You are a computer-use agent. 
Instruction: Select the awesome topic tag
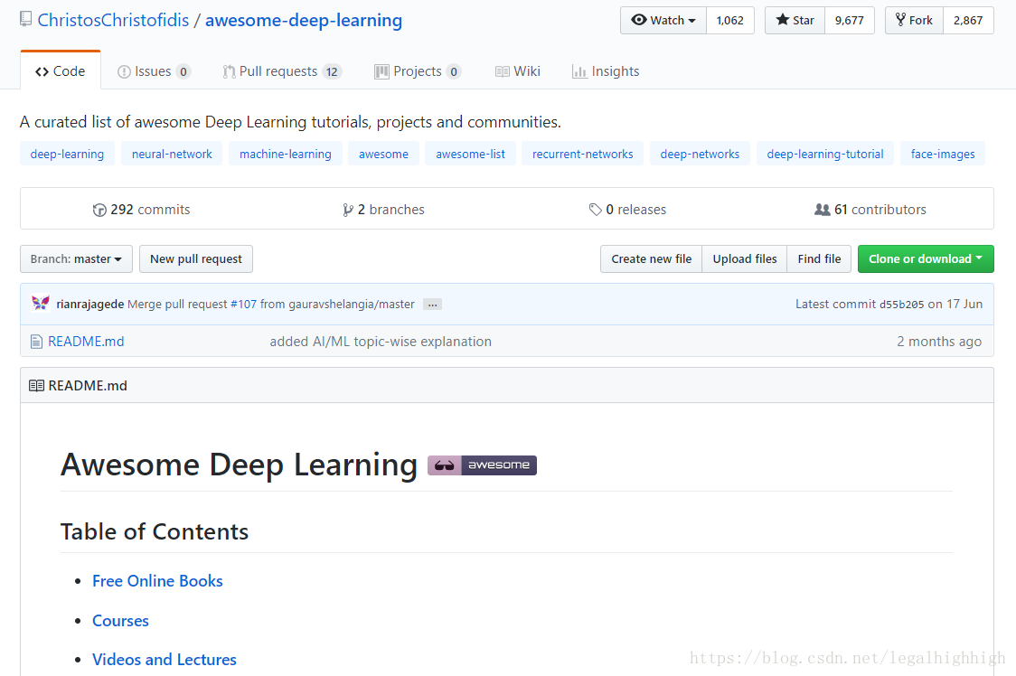click(x=383, y=154)
